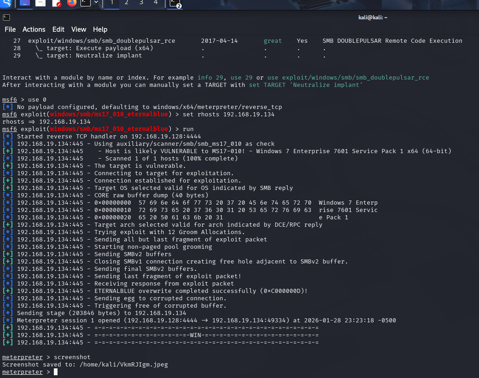
Task: Click saved path /home/kali/VkmRJIgm.jpeg
Action: coord(124,365)
